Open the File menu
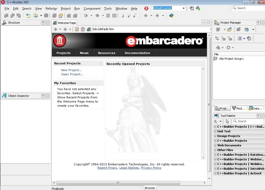 pos(7,9)
